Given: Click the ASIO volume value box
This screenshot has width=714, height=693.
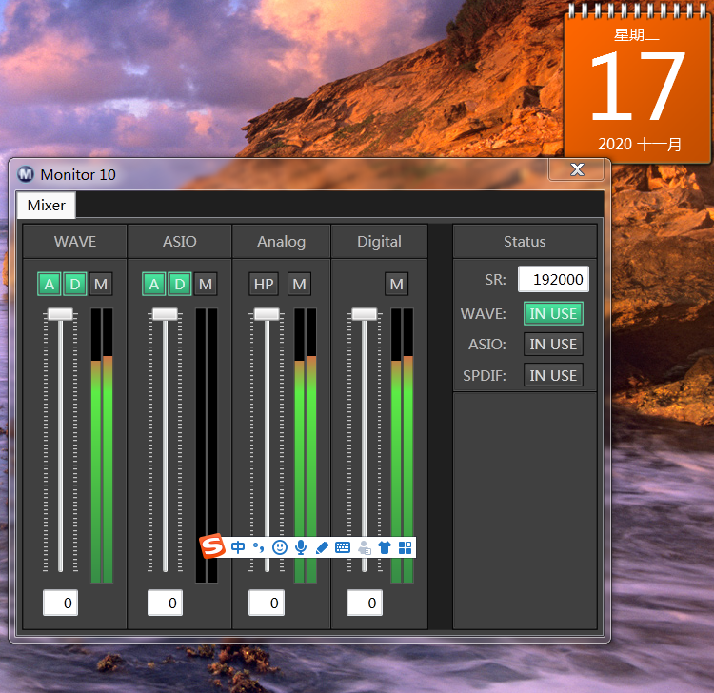Looking at the screenshot, I should click(x=166, y=603).
